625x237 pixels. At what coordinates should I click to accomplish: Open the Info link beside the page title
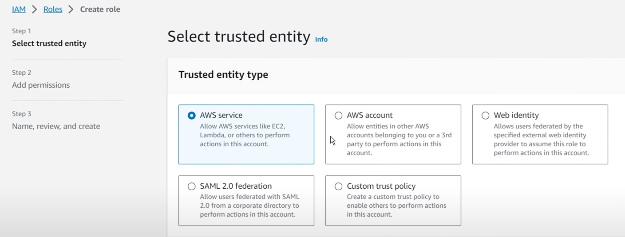click(x=321, y=39)
